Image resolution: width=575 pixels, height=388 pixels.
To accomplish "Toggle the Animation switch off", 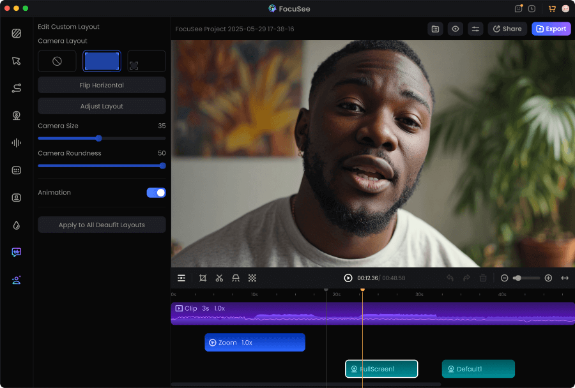I will coord(156,193).
